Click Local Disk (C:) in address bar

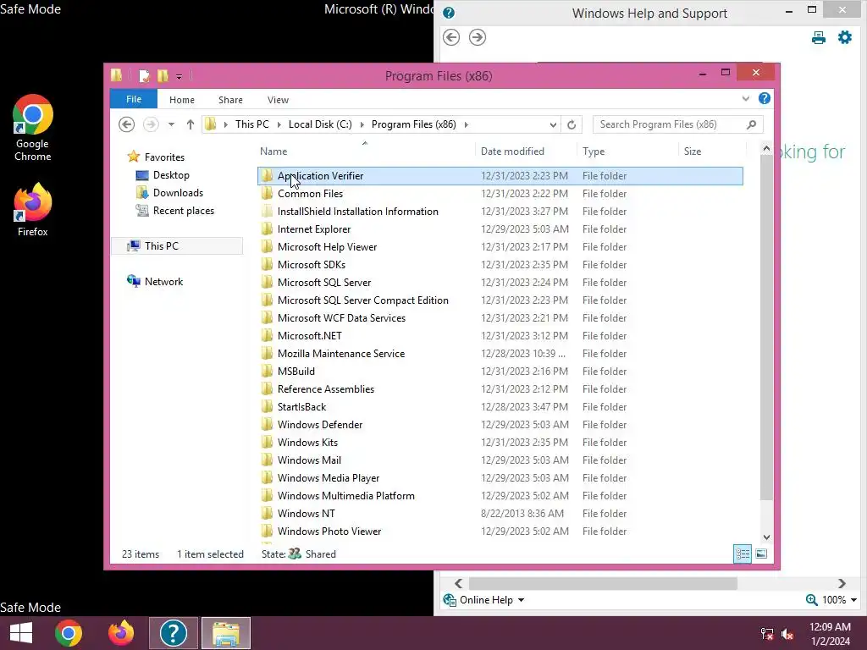pos(320,124)
